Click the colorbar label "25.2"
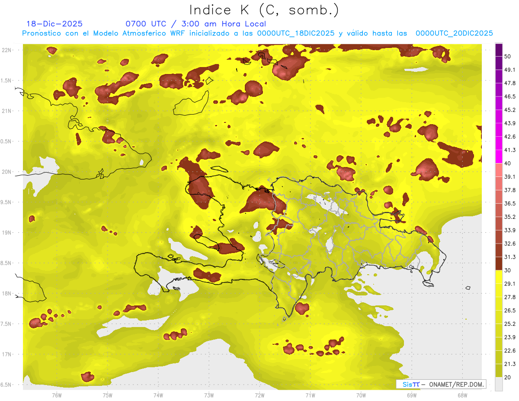This screenshot has height=401, width=519. point(509,324)
